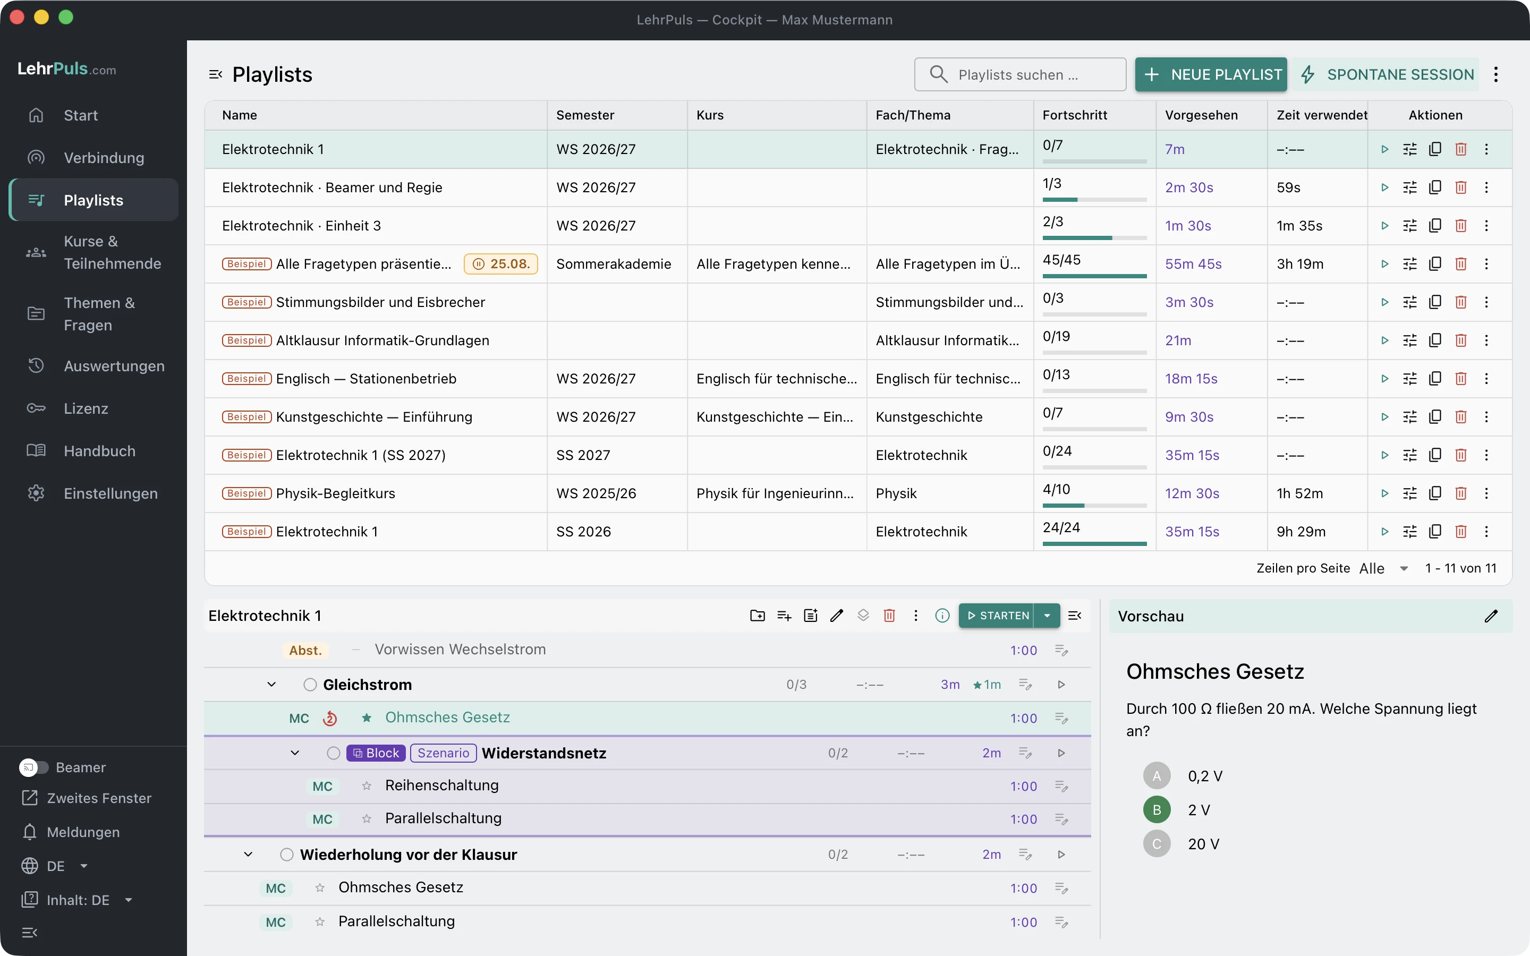Open Kurse & Teilnehmende in the sidebar
This screenshot has width=1530, height=956.
pyautogui.click(x=93, y=252)
